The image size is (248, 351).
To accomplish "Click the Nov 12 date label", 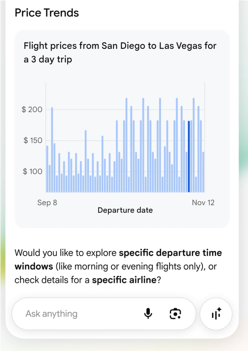I will [203, 202].
